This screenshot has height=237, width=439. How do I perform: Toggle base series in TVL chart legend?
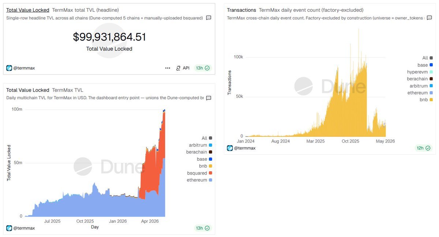[x=205, y=159]
